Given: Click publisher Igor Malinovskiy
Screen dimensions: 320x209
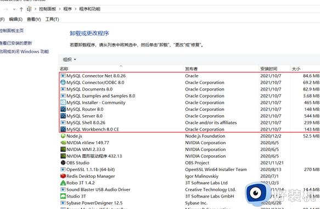Looking at the screenshot, I should [201, 176].
